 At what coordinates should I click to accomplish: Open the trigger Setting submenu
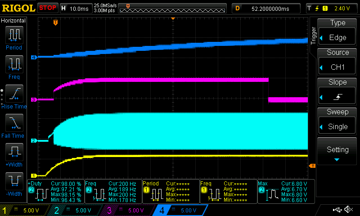337,152
